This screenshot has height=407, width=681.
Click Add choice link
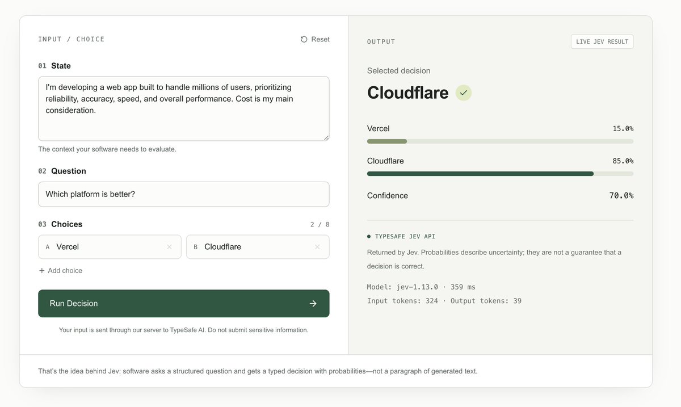pos(60,271)
